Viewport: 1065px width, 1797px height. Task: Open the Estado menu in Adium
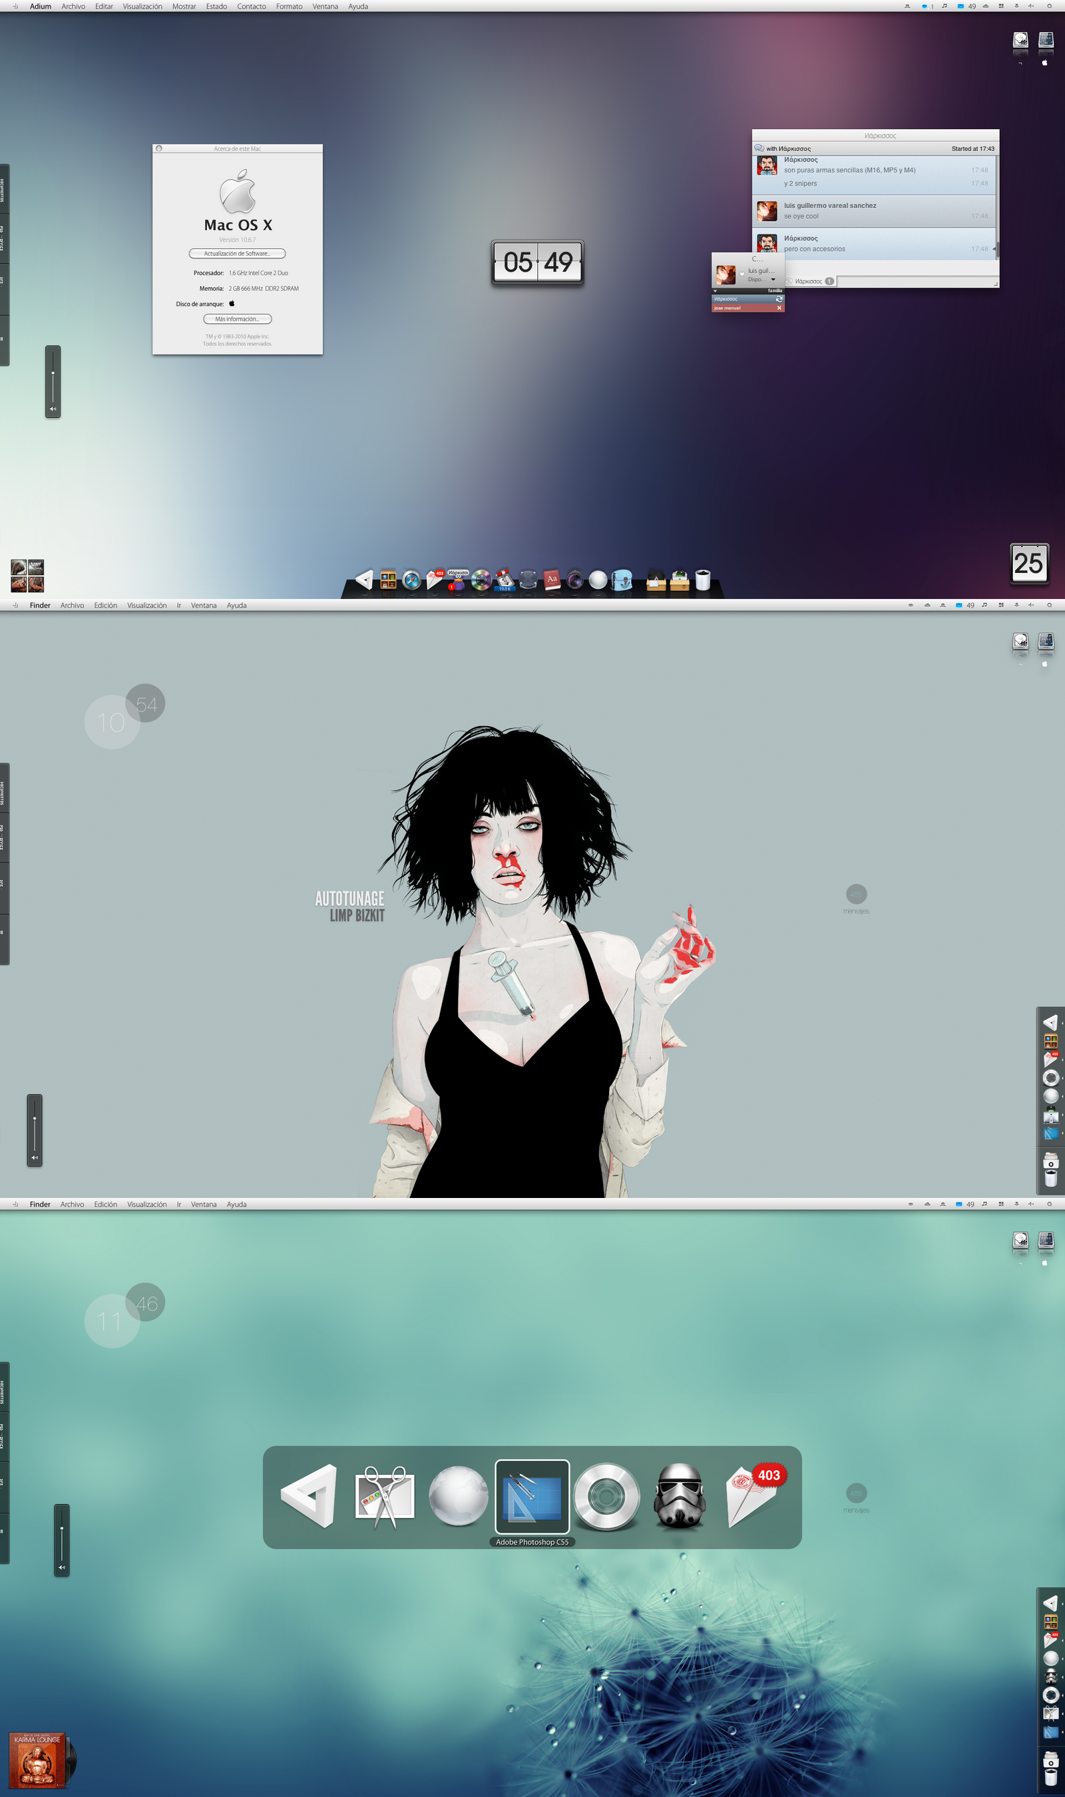coord(216,7)
